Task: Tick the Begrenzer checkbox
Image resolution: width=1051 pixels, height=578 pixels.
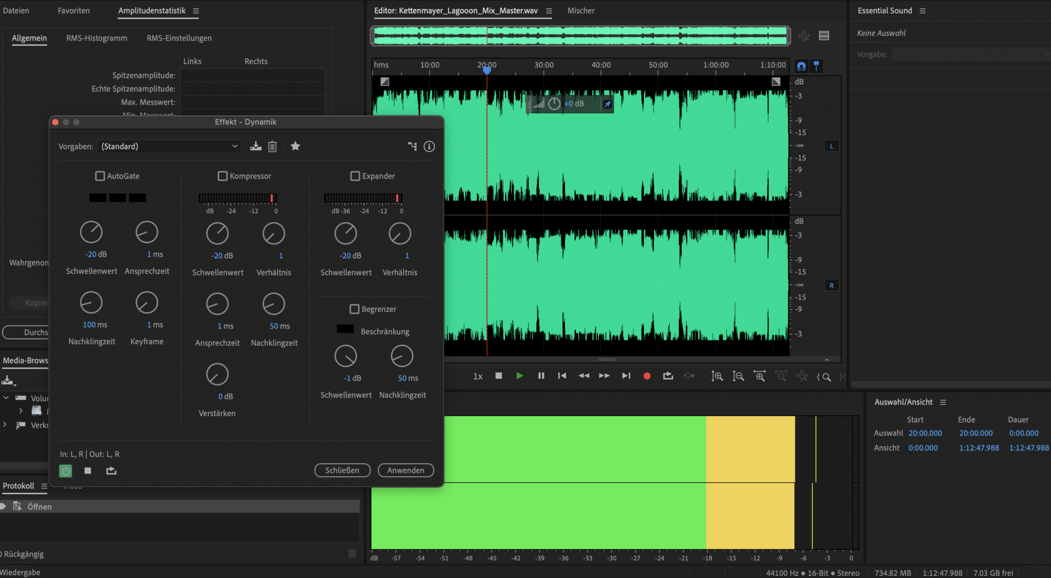Action: click(x=354, y=309)
